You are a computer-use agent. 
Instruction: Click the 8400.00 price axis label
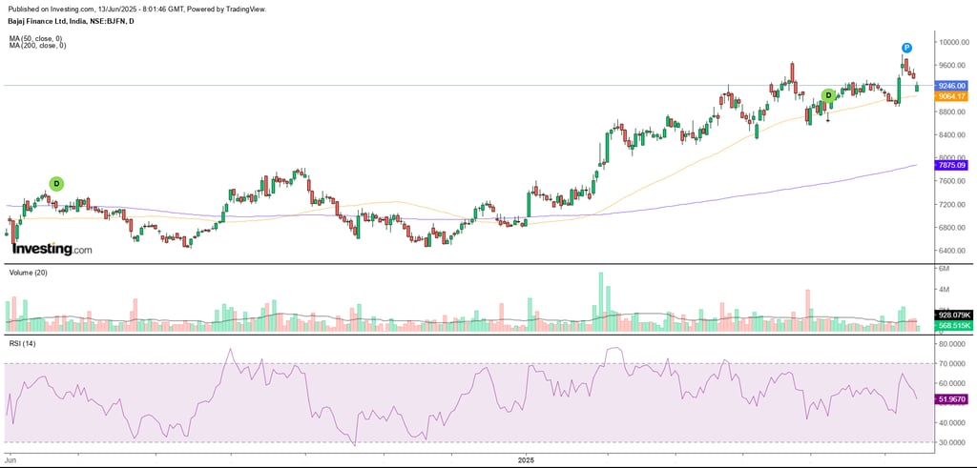(x=954, y=135)
